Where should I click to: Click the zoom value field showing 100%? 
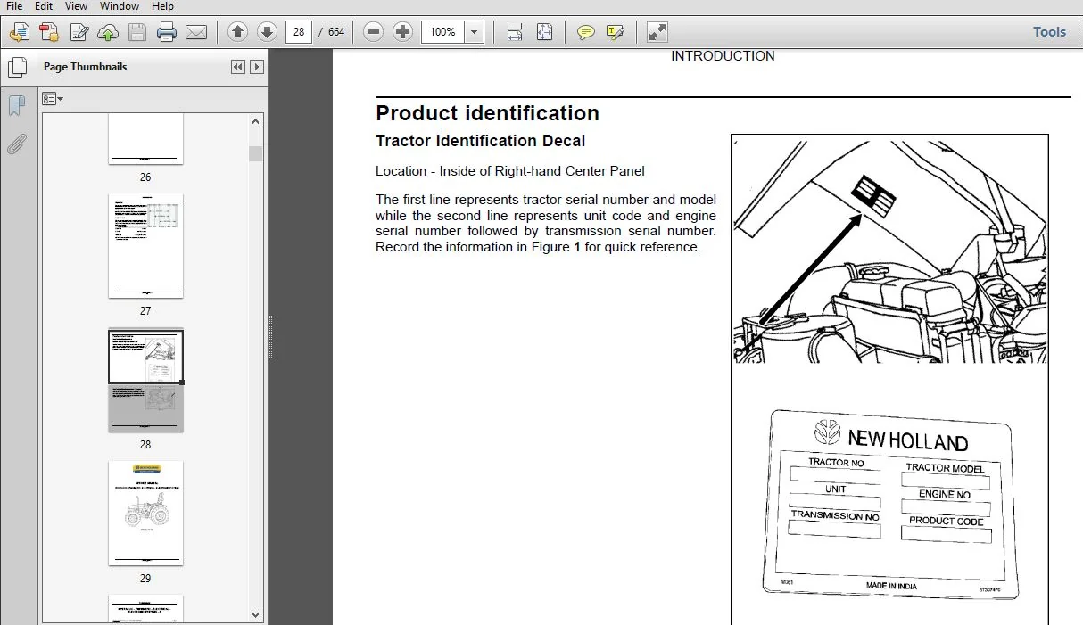[x=443, y=32]
